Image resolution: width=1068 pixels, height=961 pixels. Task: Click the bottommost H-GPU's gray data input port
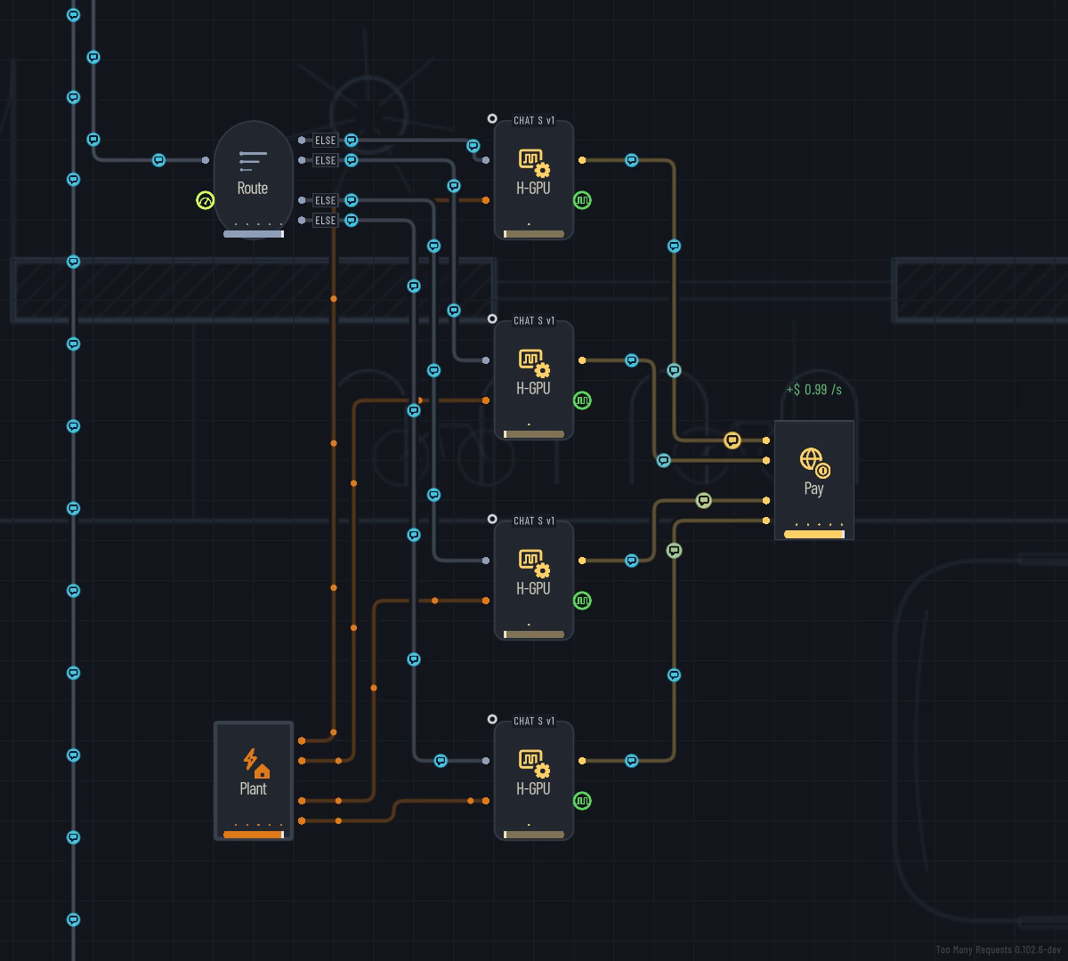point(485,761)
